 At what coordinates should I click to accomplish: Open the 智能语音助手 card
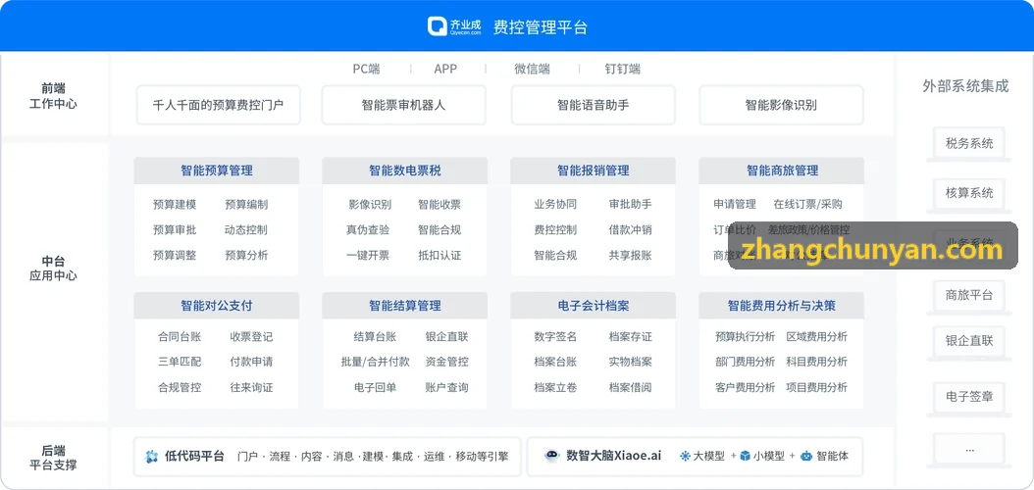tap(593, 105)
